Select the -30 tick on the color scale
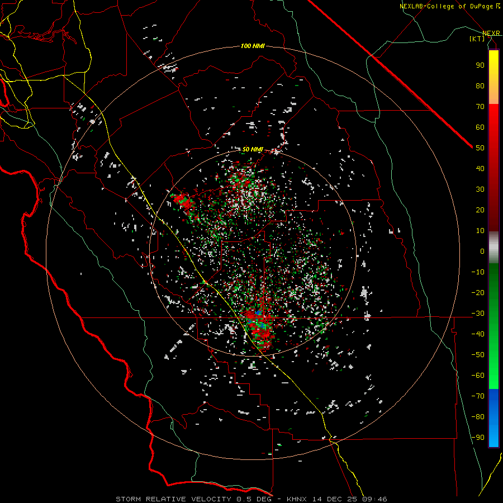503x503 pixels. [x=478, y=314]
